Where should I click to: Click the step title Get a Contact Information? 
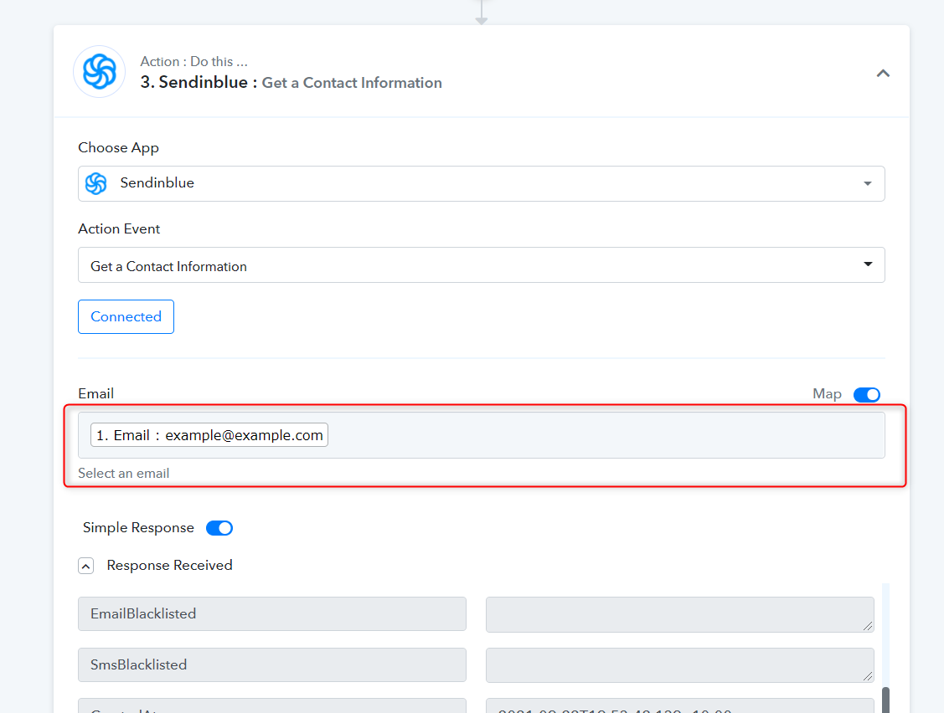(x=352, y=83)
